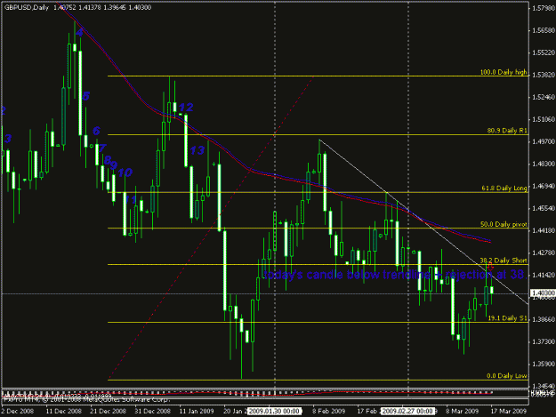Click wave count label 6
556x417 pixels.
(x=96, y=131)
